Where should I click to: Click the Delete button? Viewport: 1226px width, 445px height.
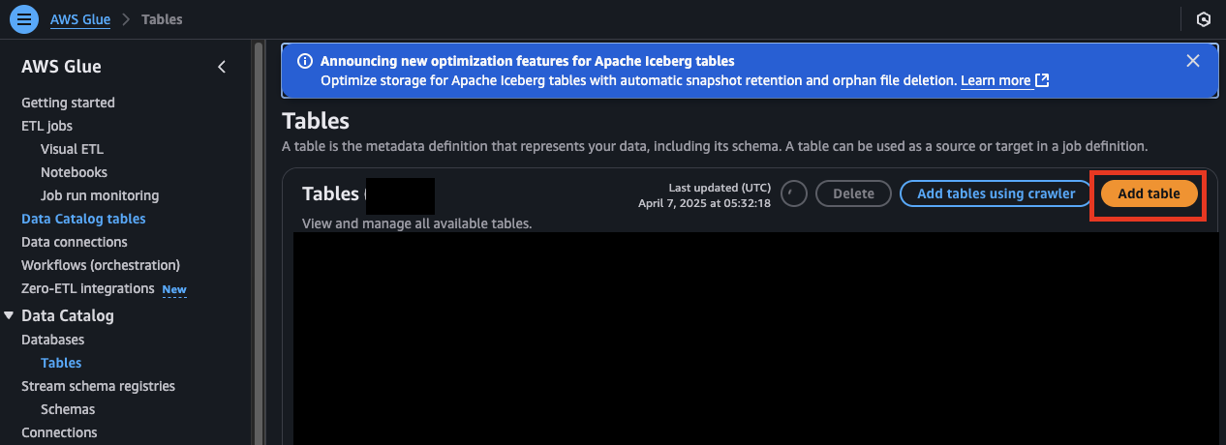tap(853, 193)
